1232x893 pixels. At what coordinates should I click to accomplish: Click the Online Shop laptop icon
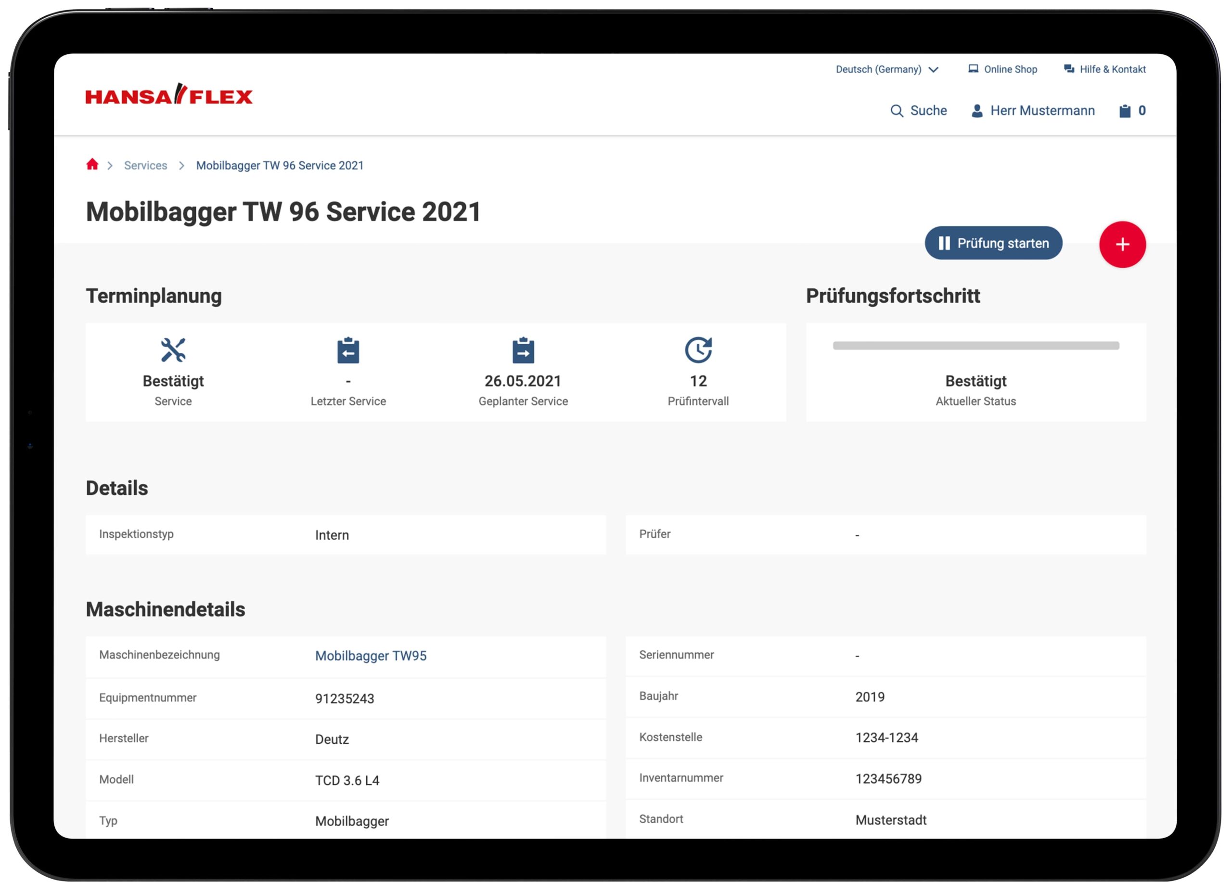click(x=973, y=69)
